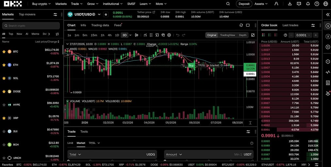Add new layout with plus circle icon
Screen dimensions: 331x167
pyautogui.click(x=328, y=47)
